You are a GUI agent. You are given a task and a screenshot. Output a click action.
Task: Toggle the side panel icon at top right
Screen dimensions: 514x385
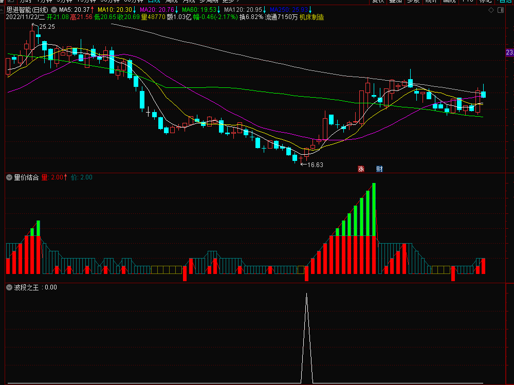[x=501, y=10]
